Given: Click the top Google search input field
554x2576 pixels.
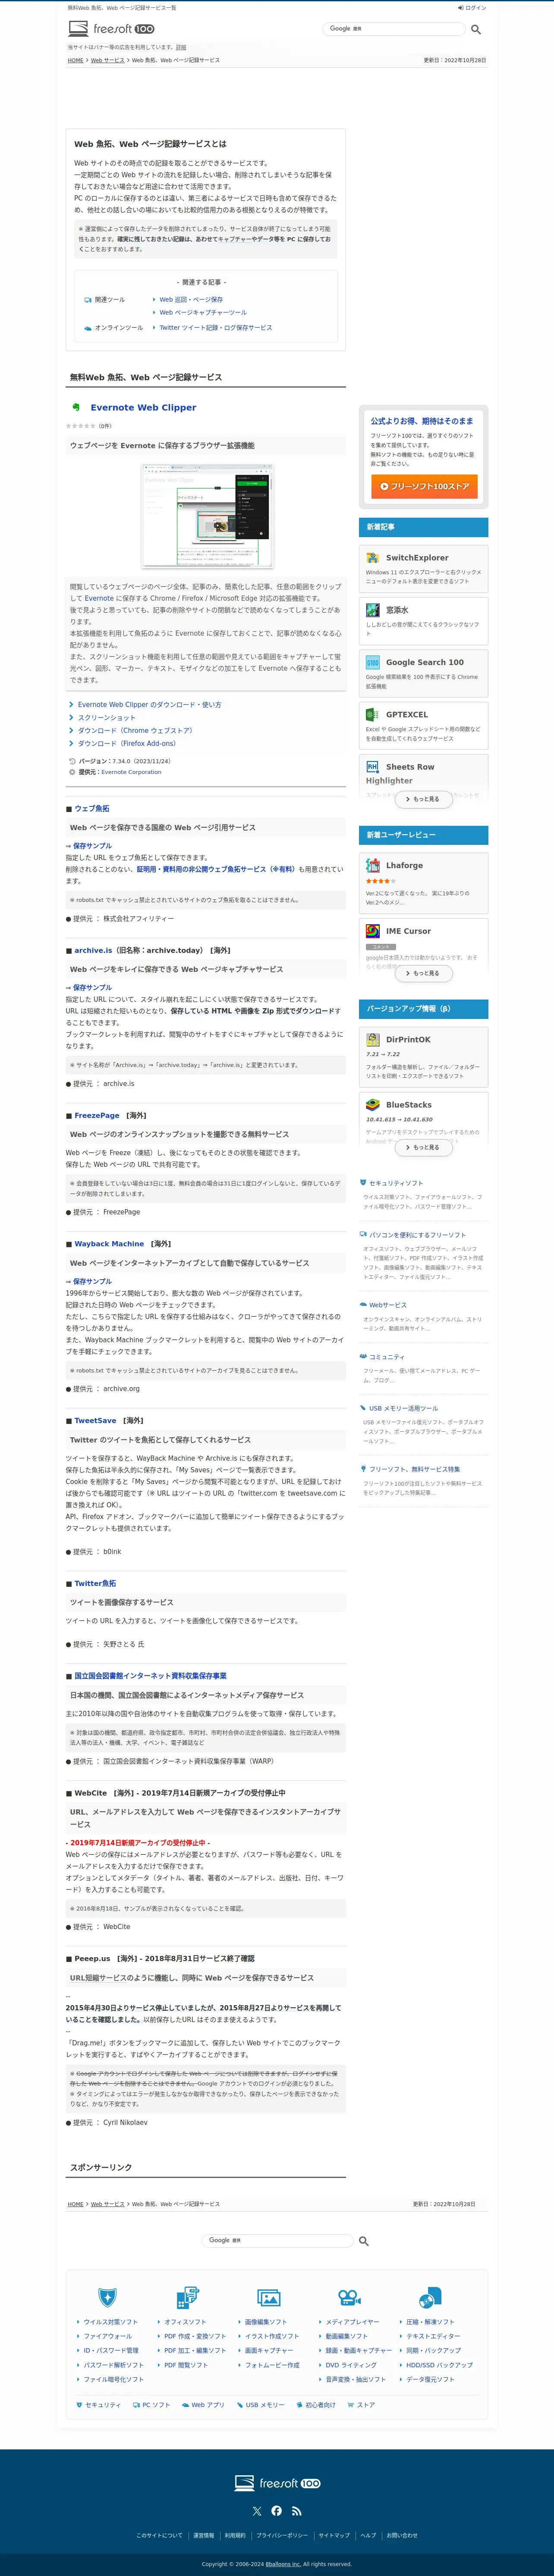Looking at the screenshot, I should 394,29.
